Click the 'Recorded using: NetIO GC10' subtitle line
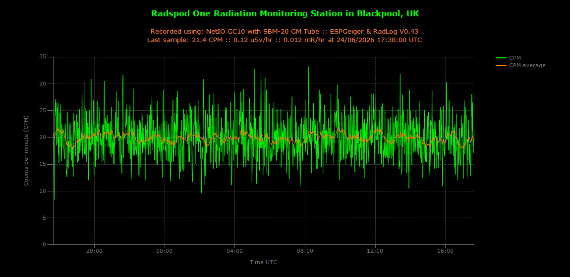The width and height of the screenshot is (570, 277). pos(285,31)
